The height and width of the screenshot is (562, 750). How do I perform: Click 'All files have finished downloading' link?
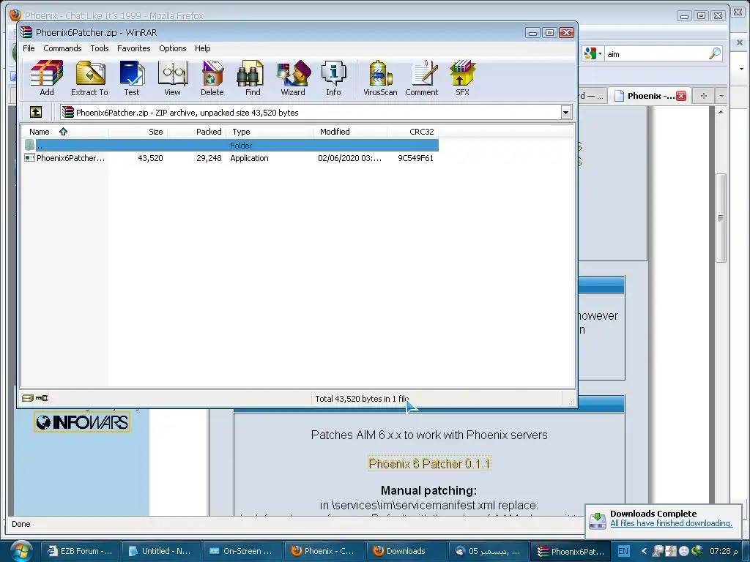click(671, 523)
